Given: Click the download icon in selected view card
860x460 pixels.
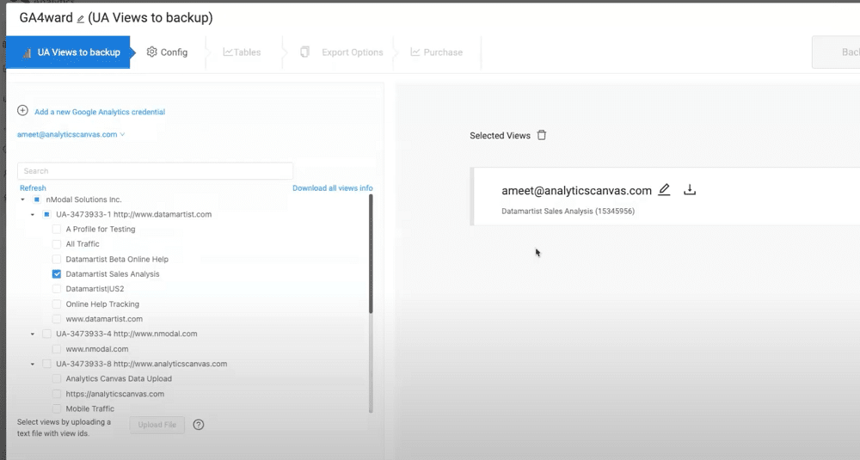Looking at the screenshot, I should pyautogui.click(x=689, y=190).
